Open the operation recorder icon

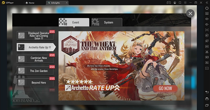(207, 35)
